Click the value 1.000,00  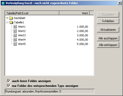pos(82,27)
